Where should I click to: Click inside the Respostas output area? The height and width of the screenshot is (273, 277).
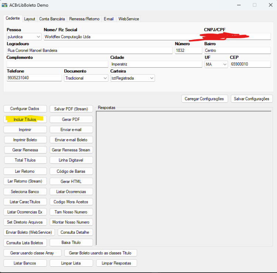(x=184, y=178)
